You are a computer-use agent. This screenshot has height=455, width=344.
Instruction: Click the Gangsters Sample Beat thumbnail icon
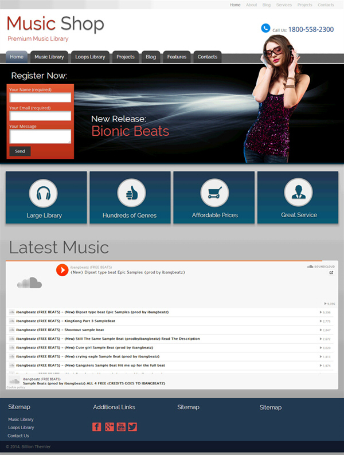[12, 366]
